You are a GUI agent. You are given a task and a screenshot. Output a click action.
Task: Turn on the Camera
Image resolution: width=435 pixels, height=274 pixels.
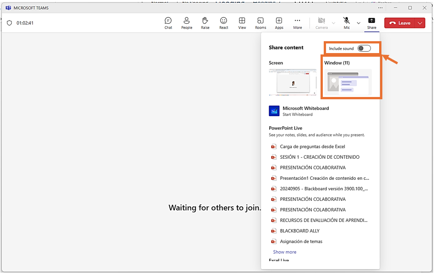pos(321,23)
